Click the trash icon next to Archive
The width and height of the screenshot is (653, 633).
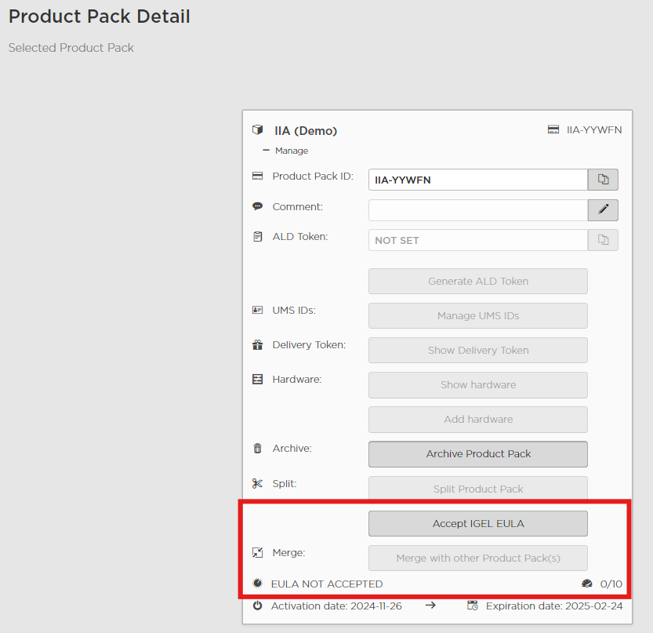tap(258, 449)
